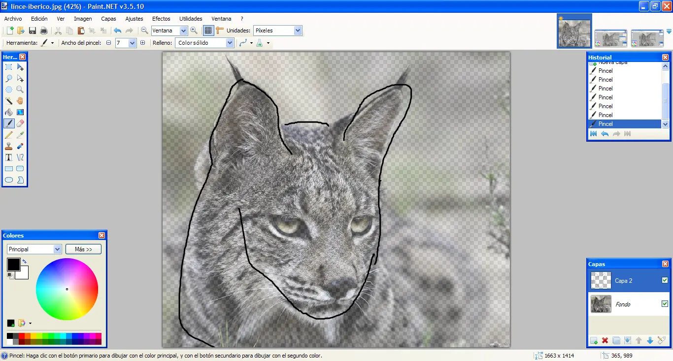Click the Más >> button in Colores
The image size is (673, 361).
coord(83,249)
